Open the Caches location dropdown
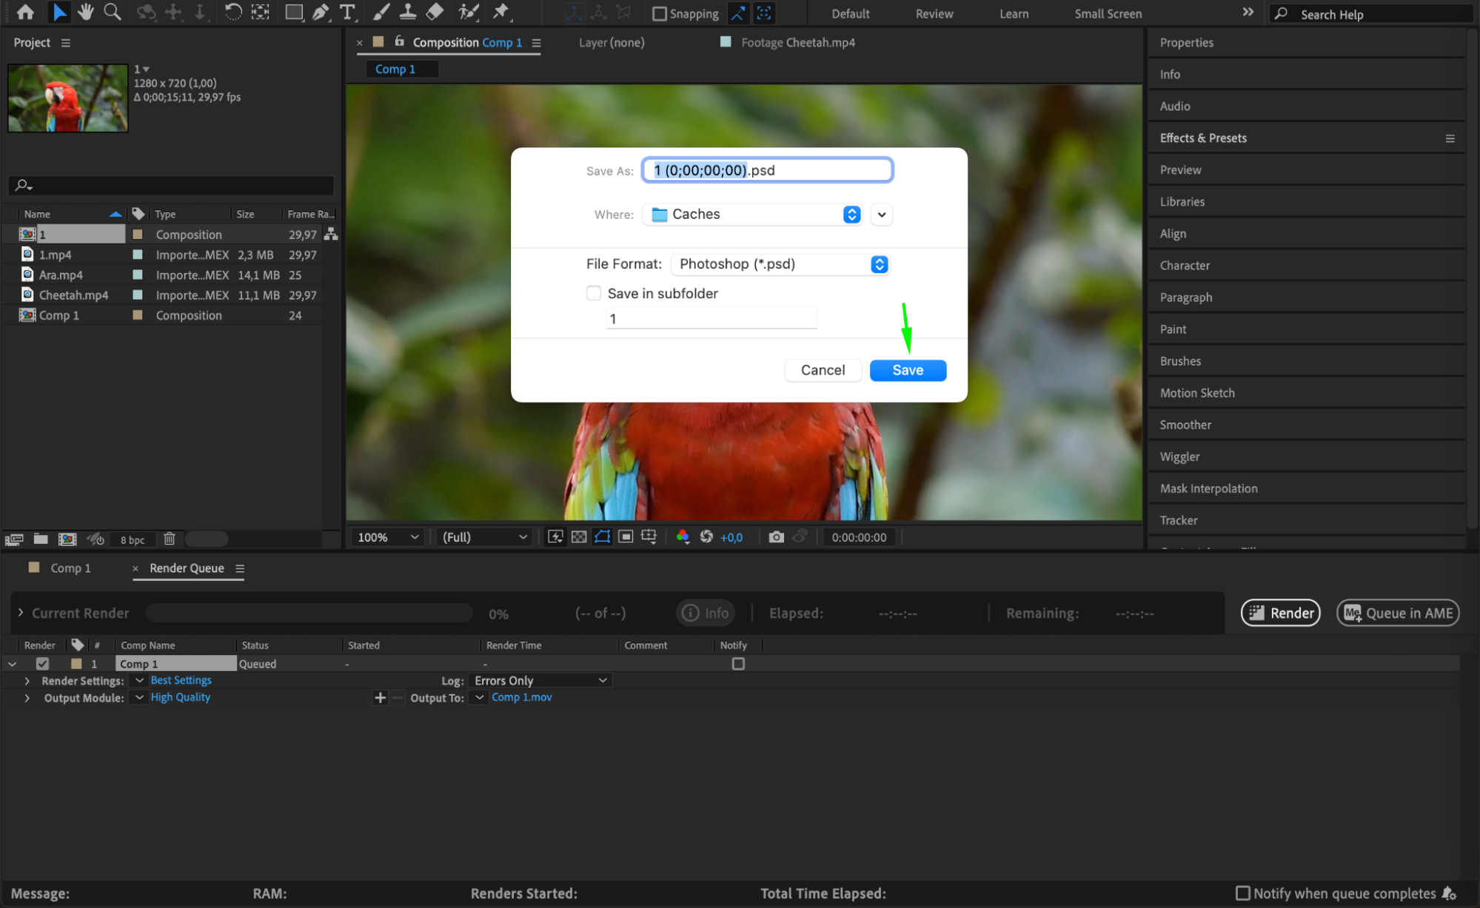1480x908 pixels. click(752, 215)
